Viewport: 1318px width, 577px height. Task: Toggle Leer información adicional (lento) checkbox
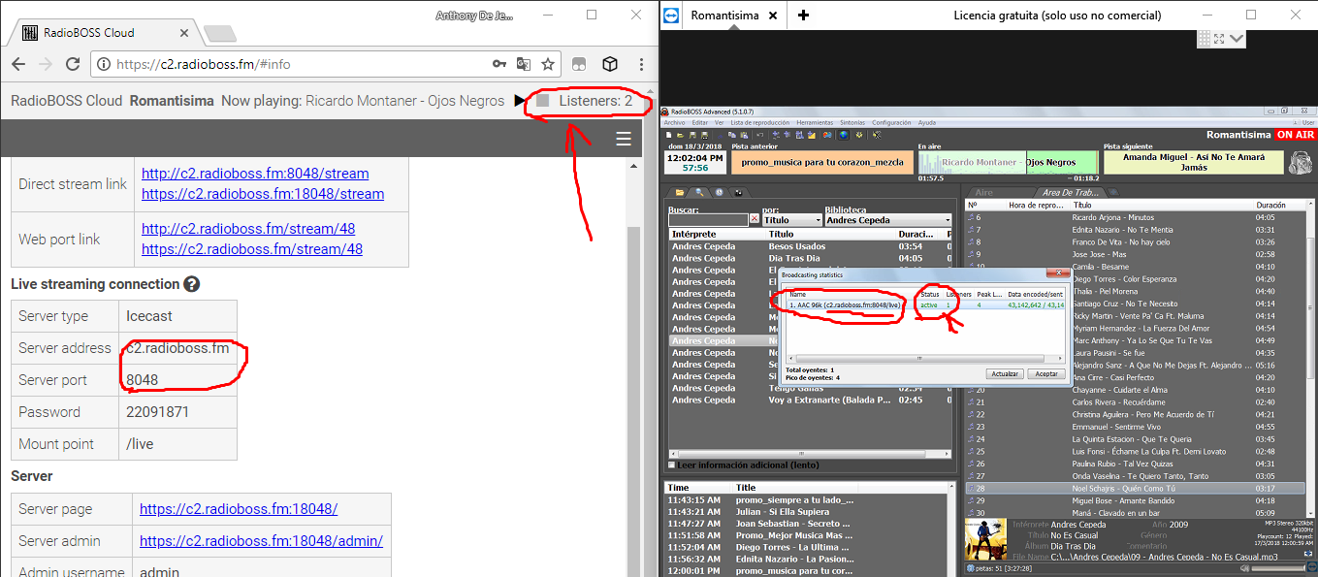(x=672, y=465)
